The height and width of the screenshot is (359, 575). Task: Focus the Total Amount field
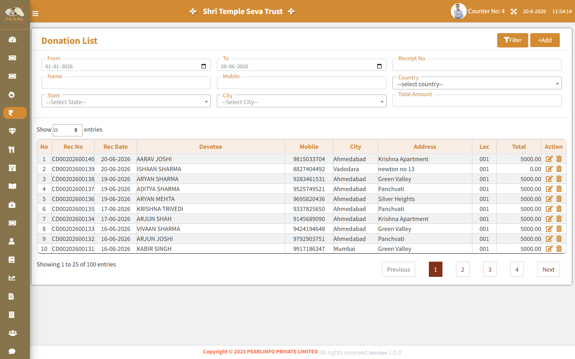(x=477, y=101)
